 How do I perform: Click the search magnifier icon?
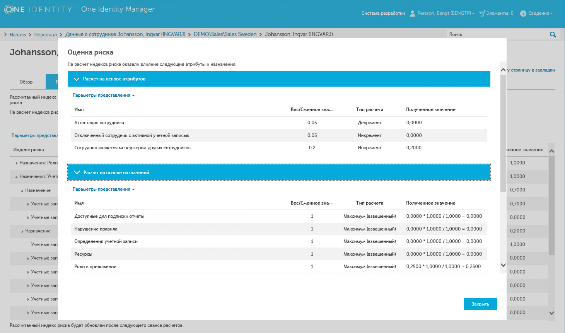click(553, 34)
